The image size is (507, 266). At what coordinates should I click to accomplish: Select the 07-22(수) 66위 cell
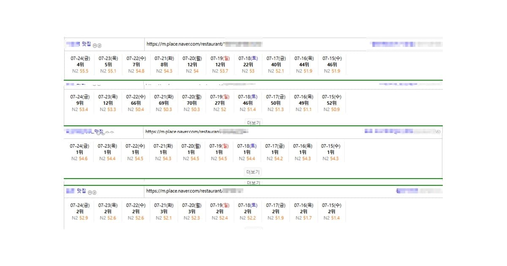(136, 103)
